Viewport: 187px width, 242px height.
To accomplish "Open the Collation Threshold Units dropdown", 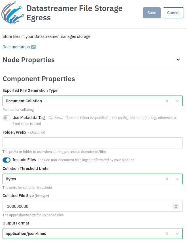I will click(177, 179).
